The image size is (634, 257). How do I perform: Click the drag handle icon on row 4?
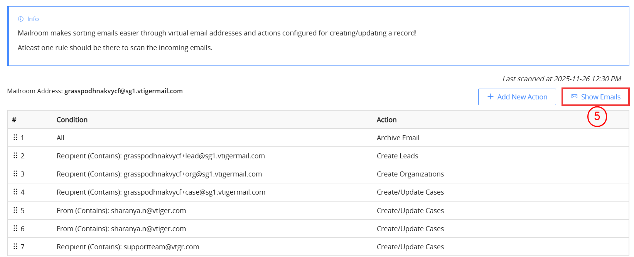[x=15, y=192]
